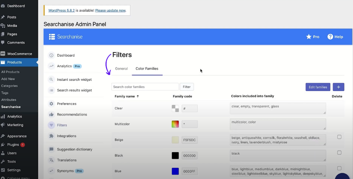Click the Translations language icon
This screenshot has width=353, height=179.
[x=51, y=160]
